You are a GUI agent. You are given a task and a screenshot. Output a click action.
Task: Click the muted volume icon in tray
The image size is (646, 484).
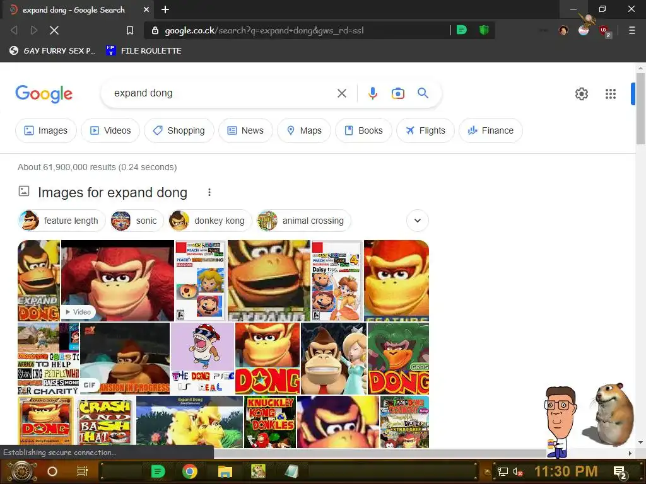(x=517, y=471)
